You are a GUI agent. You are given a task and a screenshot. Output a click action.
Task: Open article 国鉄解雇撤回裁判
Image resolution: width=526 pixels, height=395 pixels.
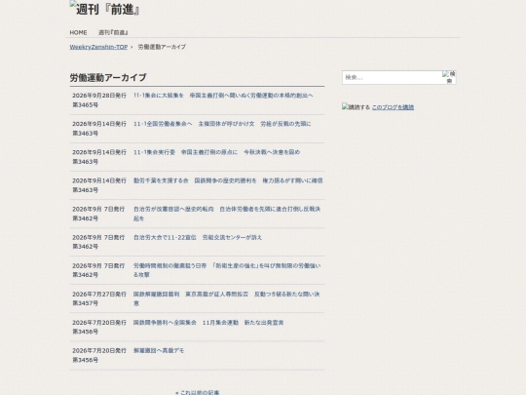tap(226, 298)
